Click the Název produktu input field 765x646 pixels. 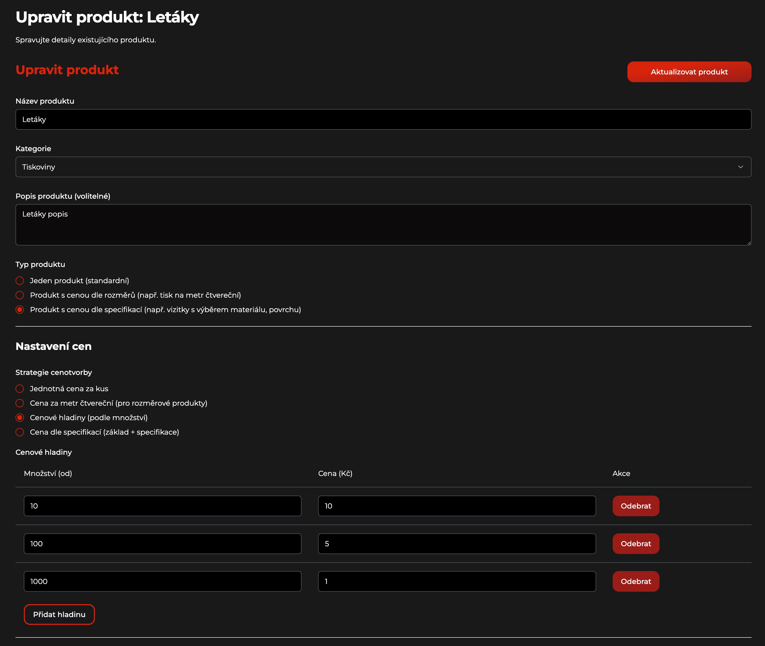[x=383, y=119]
